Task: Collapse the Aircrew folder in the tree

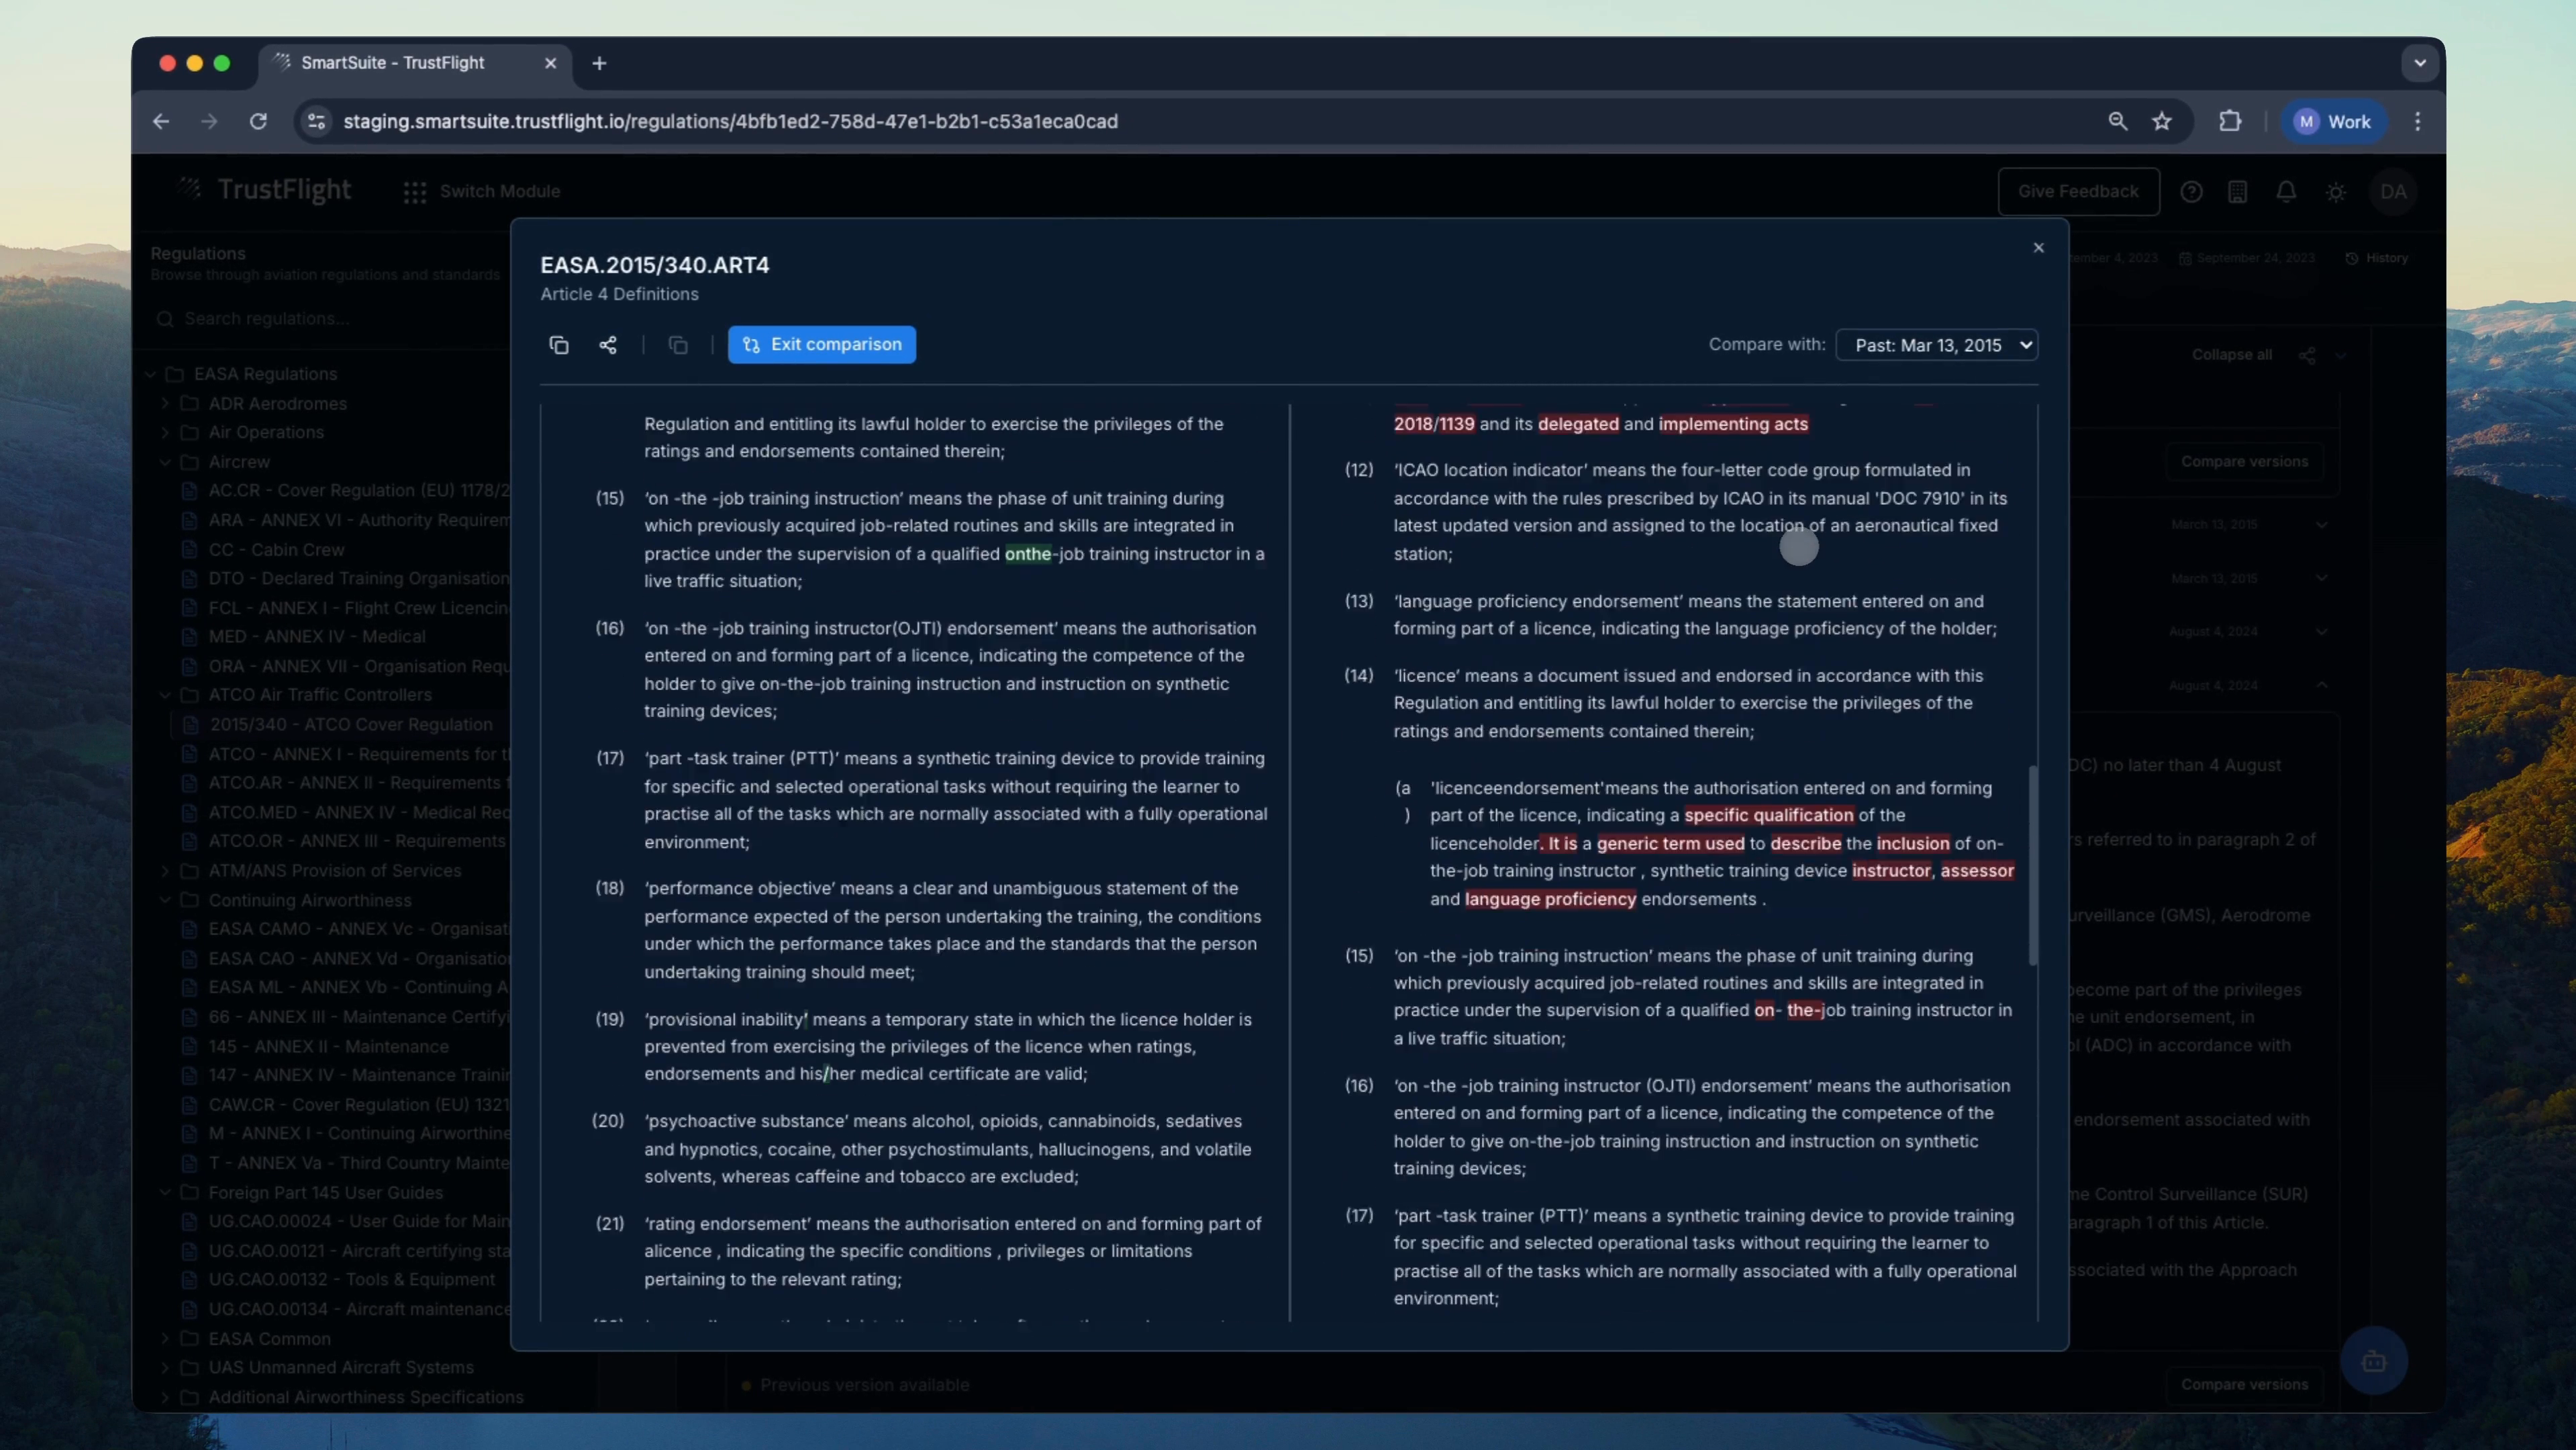Action: [x=166, y=462]
